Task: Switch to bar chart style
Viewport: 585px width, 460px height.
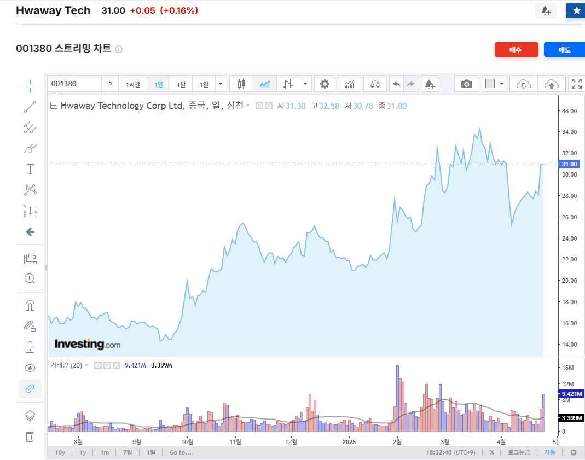Action: click(x=288, y=84)
